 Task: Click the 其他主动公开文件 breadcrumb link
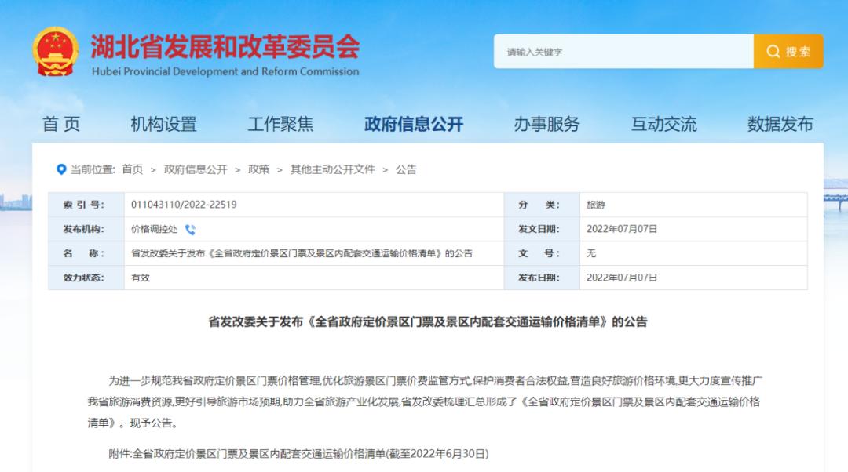tap(332, 169)
